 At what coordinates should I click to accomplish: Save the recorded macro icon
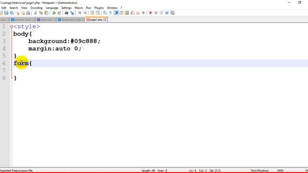click(x=172, y=13)
